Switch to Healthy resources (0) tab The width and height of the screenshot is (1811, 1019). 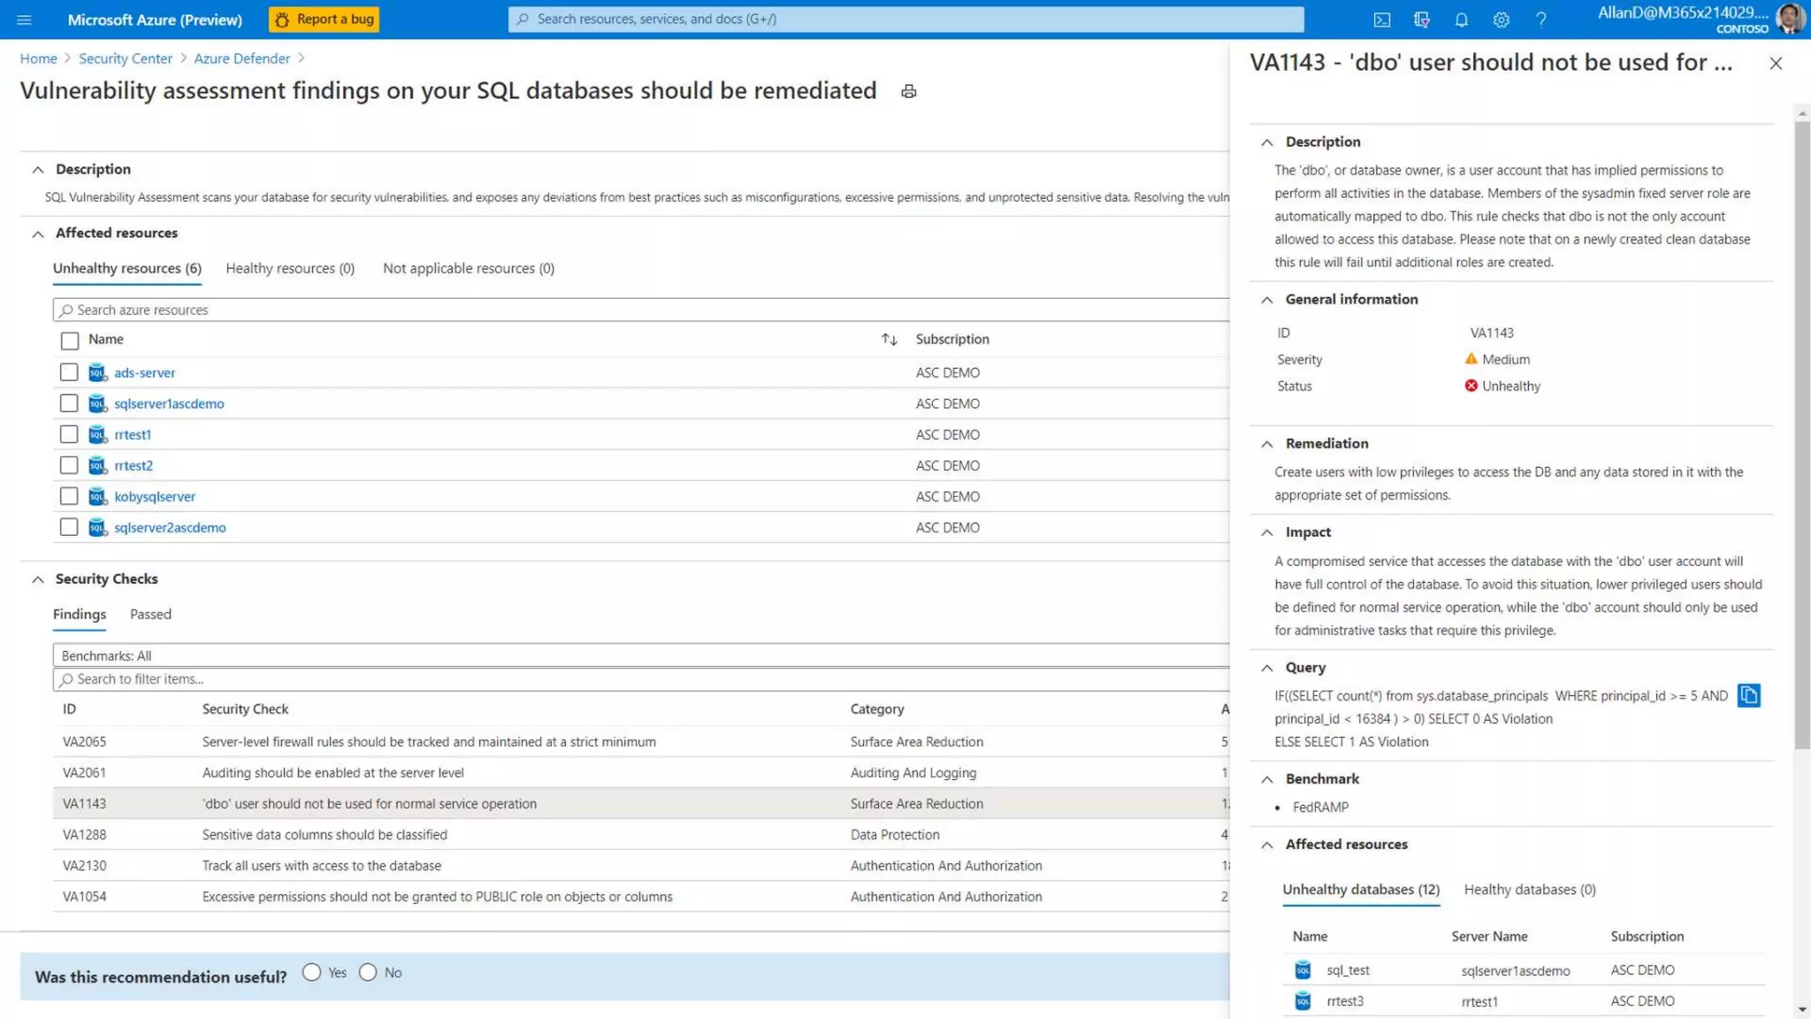(289, 268)
